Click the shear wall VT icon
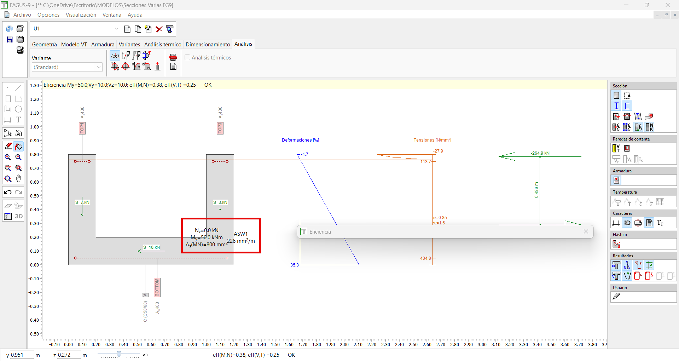Image resolution: width=679 pixels, height=361 pixels. click(616, 148)
